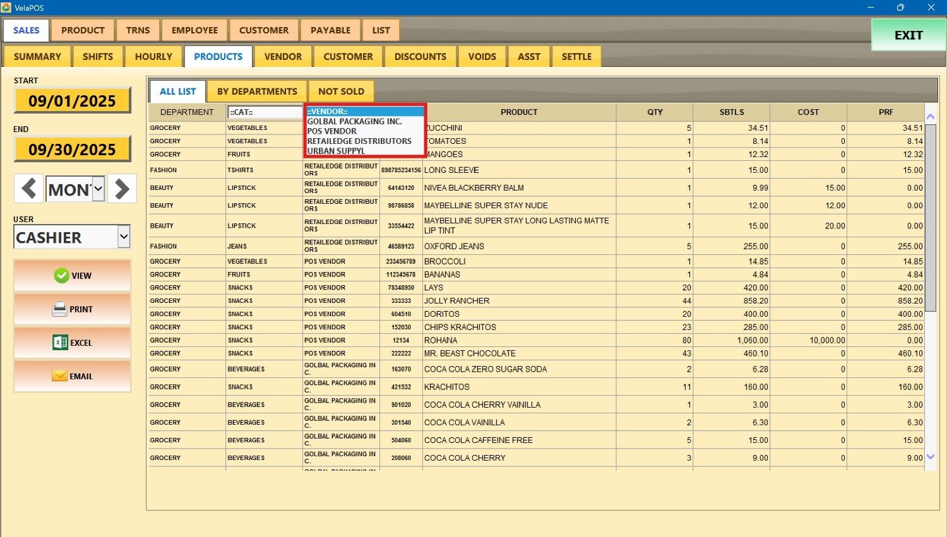
Task: Open the NOT SOLD tab
Action: coord(341,91)
